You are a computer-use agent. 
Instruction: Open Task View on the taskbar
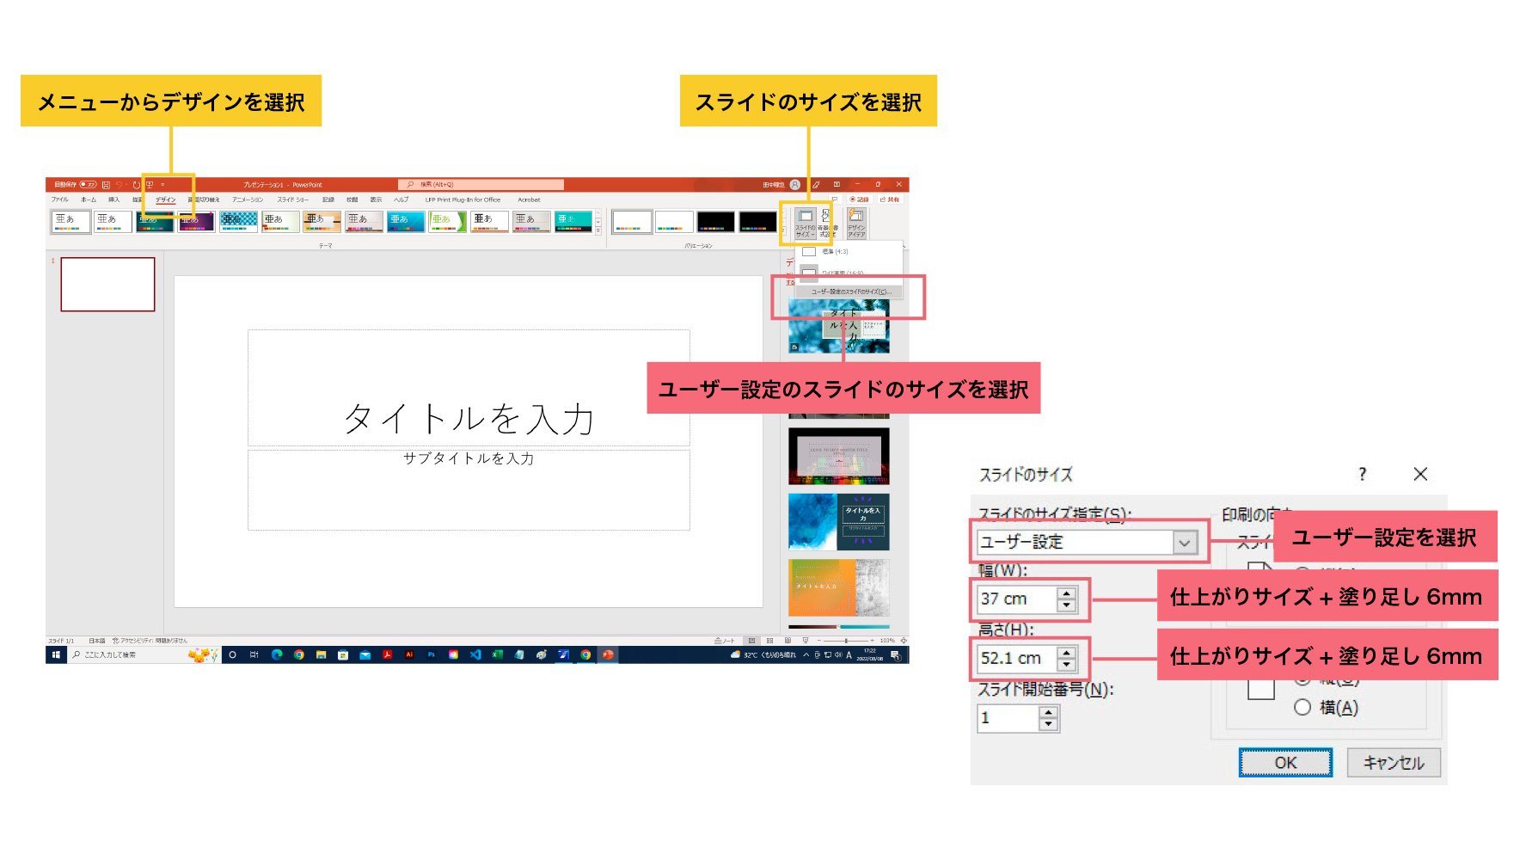254,654
